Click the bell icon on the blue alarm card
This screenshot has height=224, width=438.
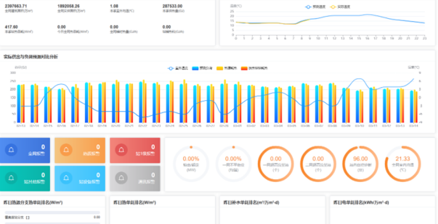(x=11, y=150)
